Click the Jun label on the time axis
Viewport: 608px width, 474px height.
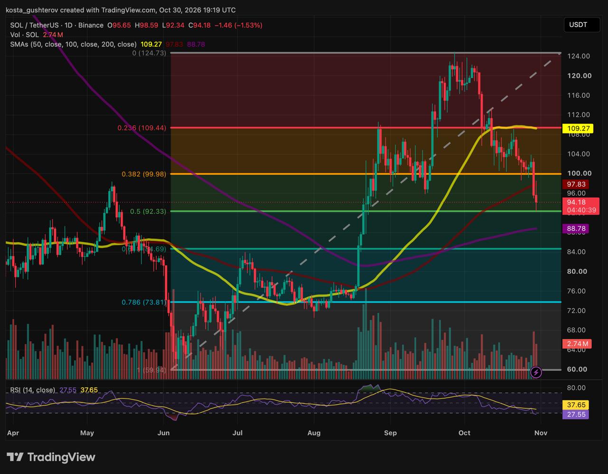(x=163, y=433)
